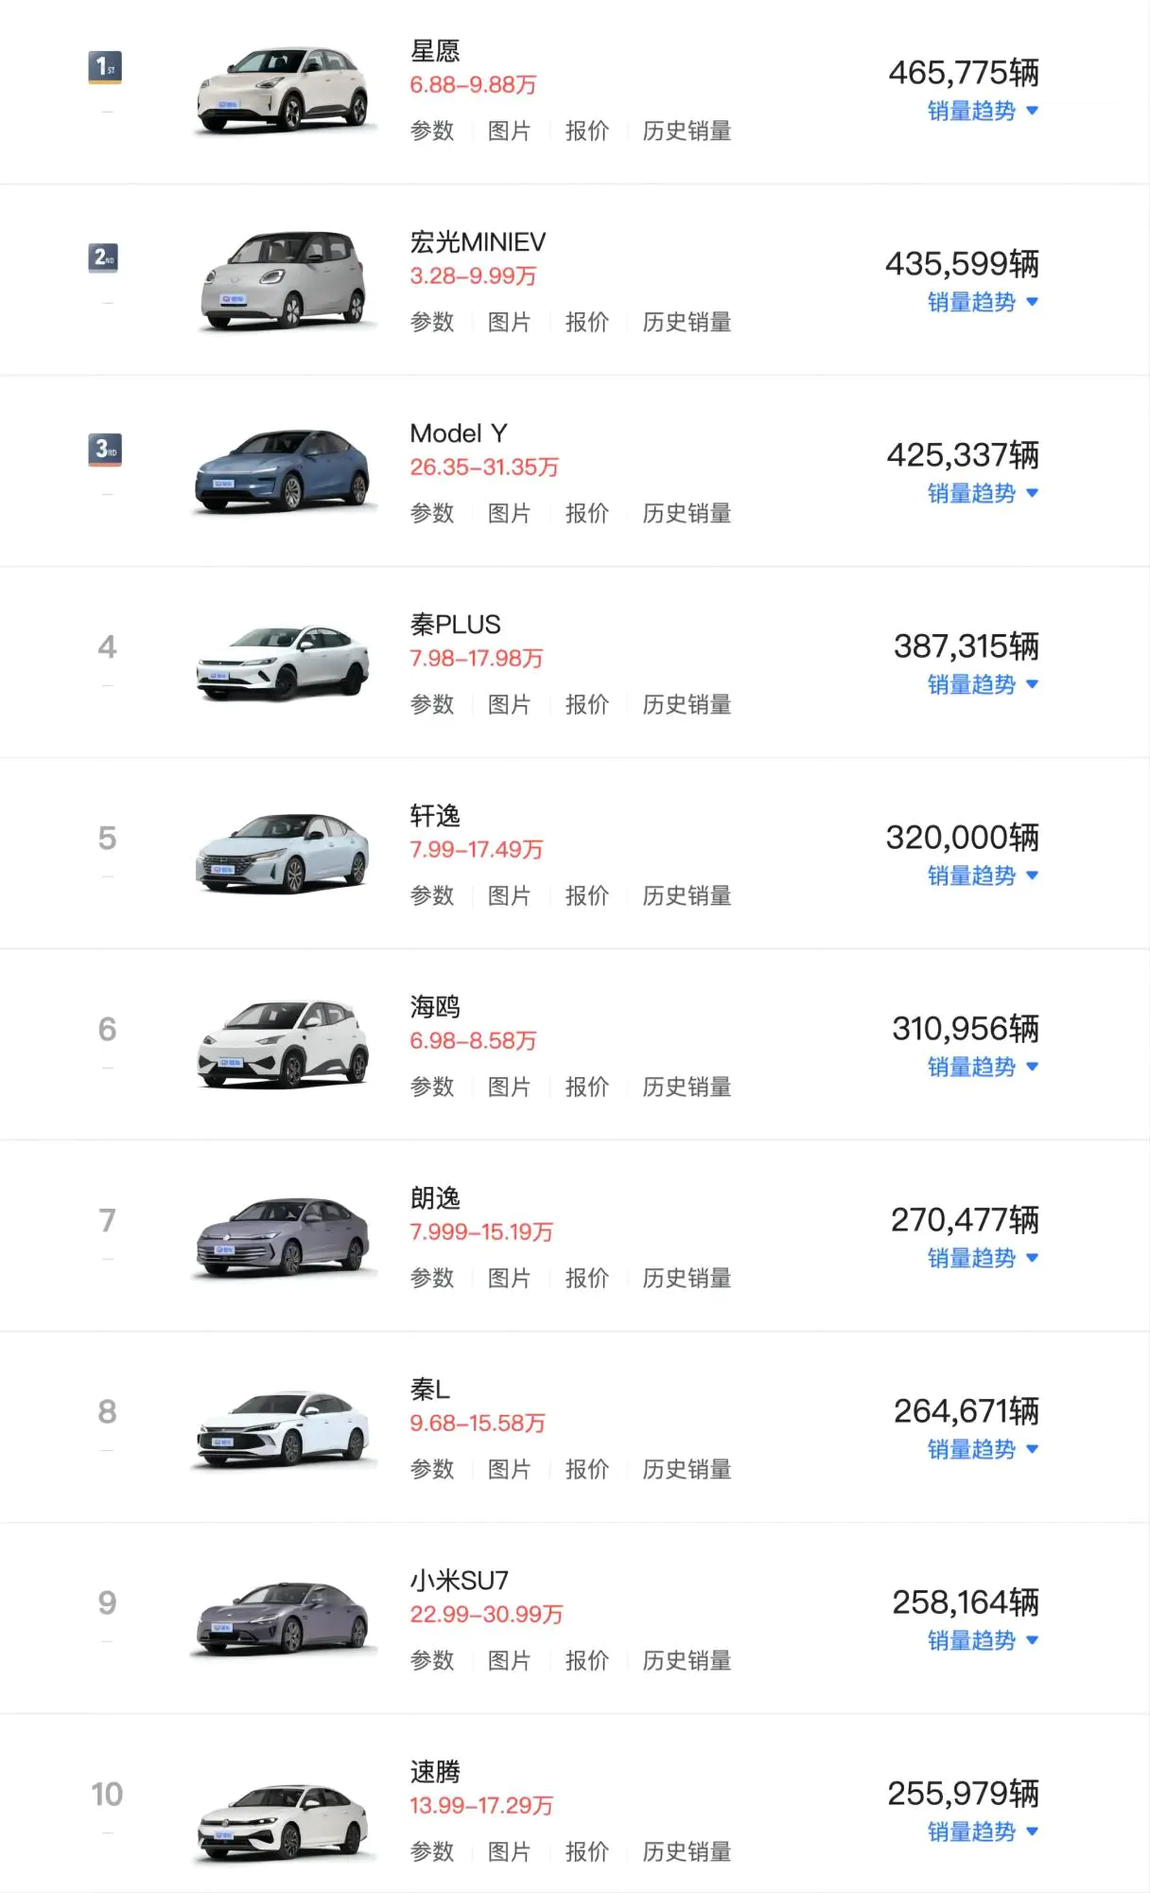Click the 1st place rank badge

coord(105,67)
